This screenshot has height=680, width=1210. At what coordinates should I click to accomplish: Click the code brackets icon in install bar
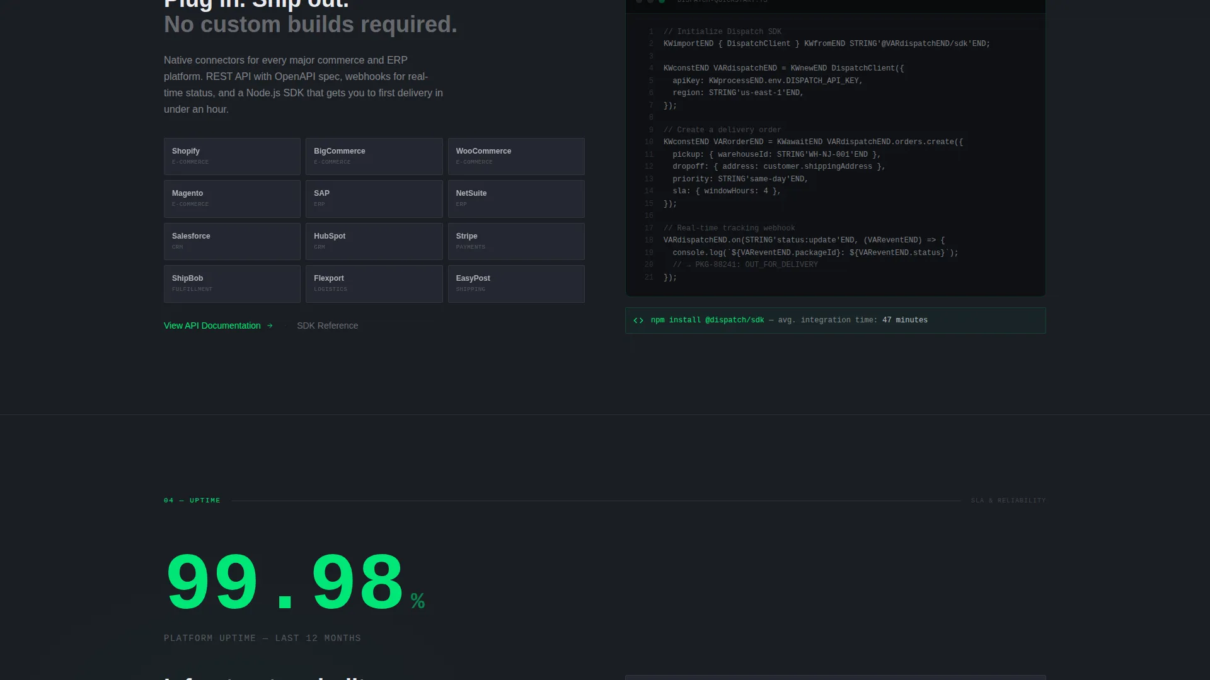point(638,320)
